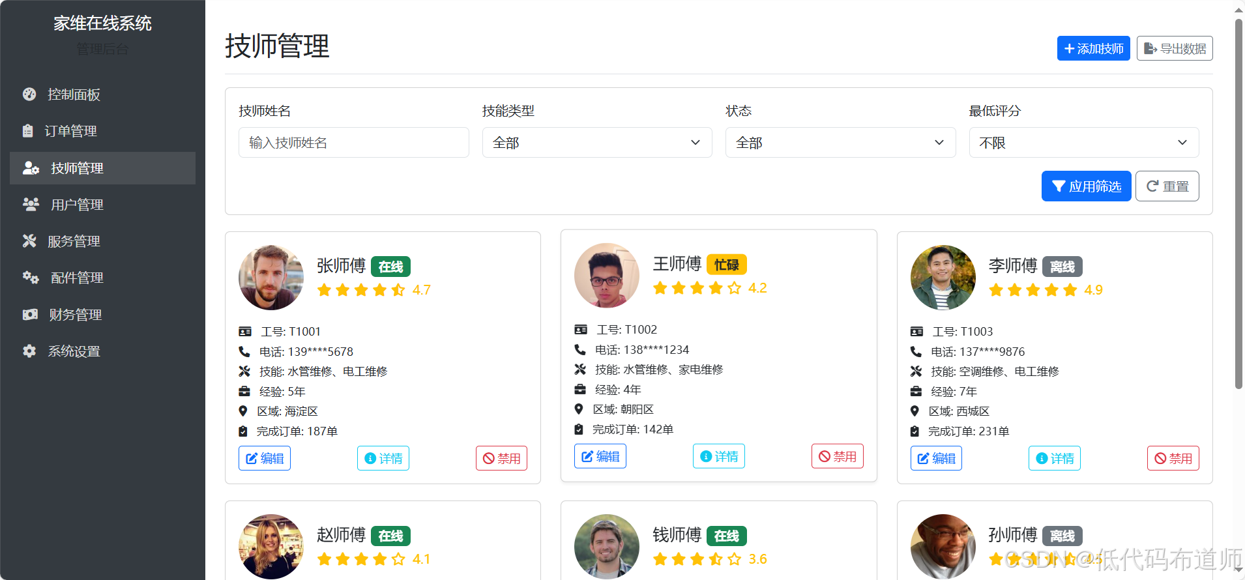
Task: Click 赵师傅's 在线 status badge
Action: 390,536
